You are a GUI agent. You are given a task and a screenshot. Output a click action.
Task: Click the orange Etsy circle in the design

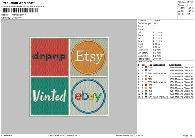click(x=88, y=57)
